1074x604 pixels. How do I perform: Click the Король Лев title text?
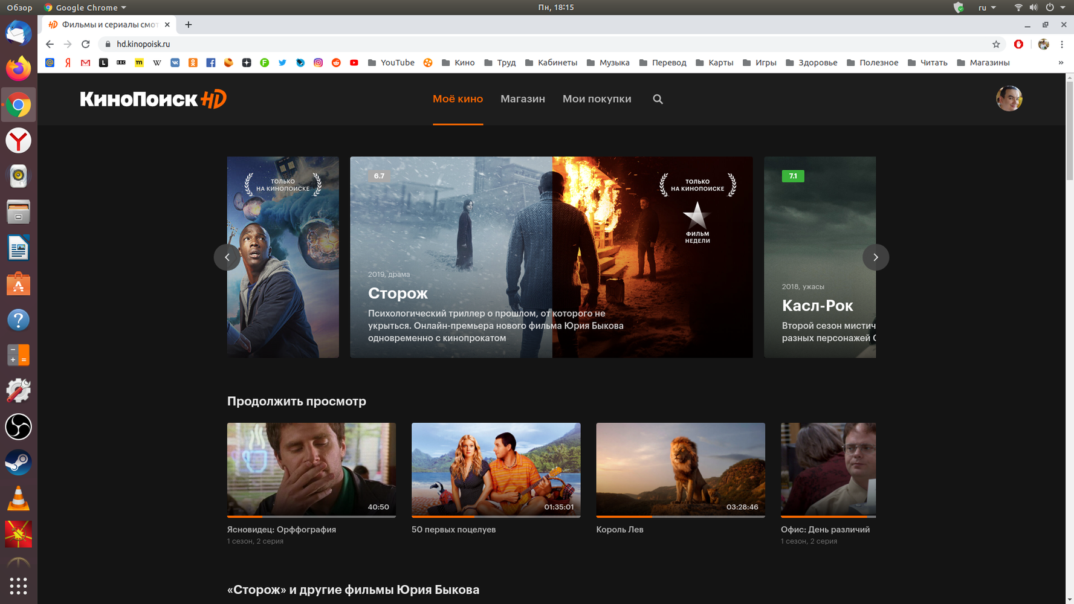pyautogui.click(x=619, y=530)
